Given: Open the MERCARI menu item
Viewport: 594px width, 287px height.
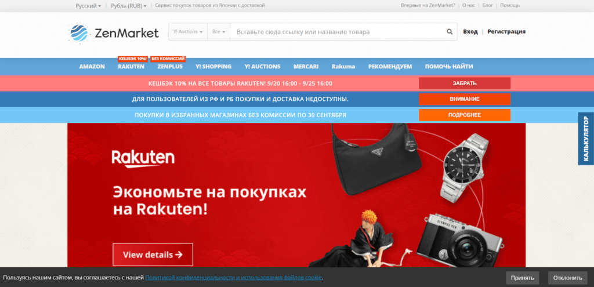Looking at the screenshot, I should 306,67.
